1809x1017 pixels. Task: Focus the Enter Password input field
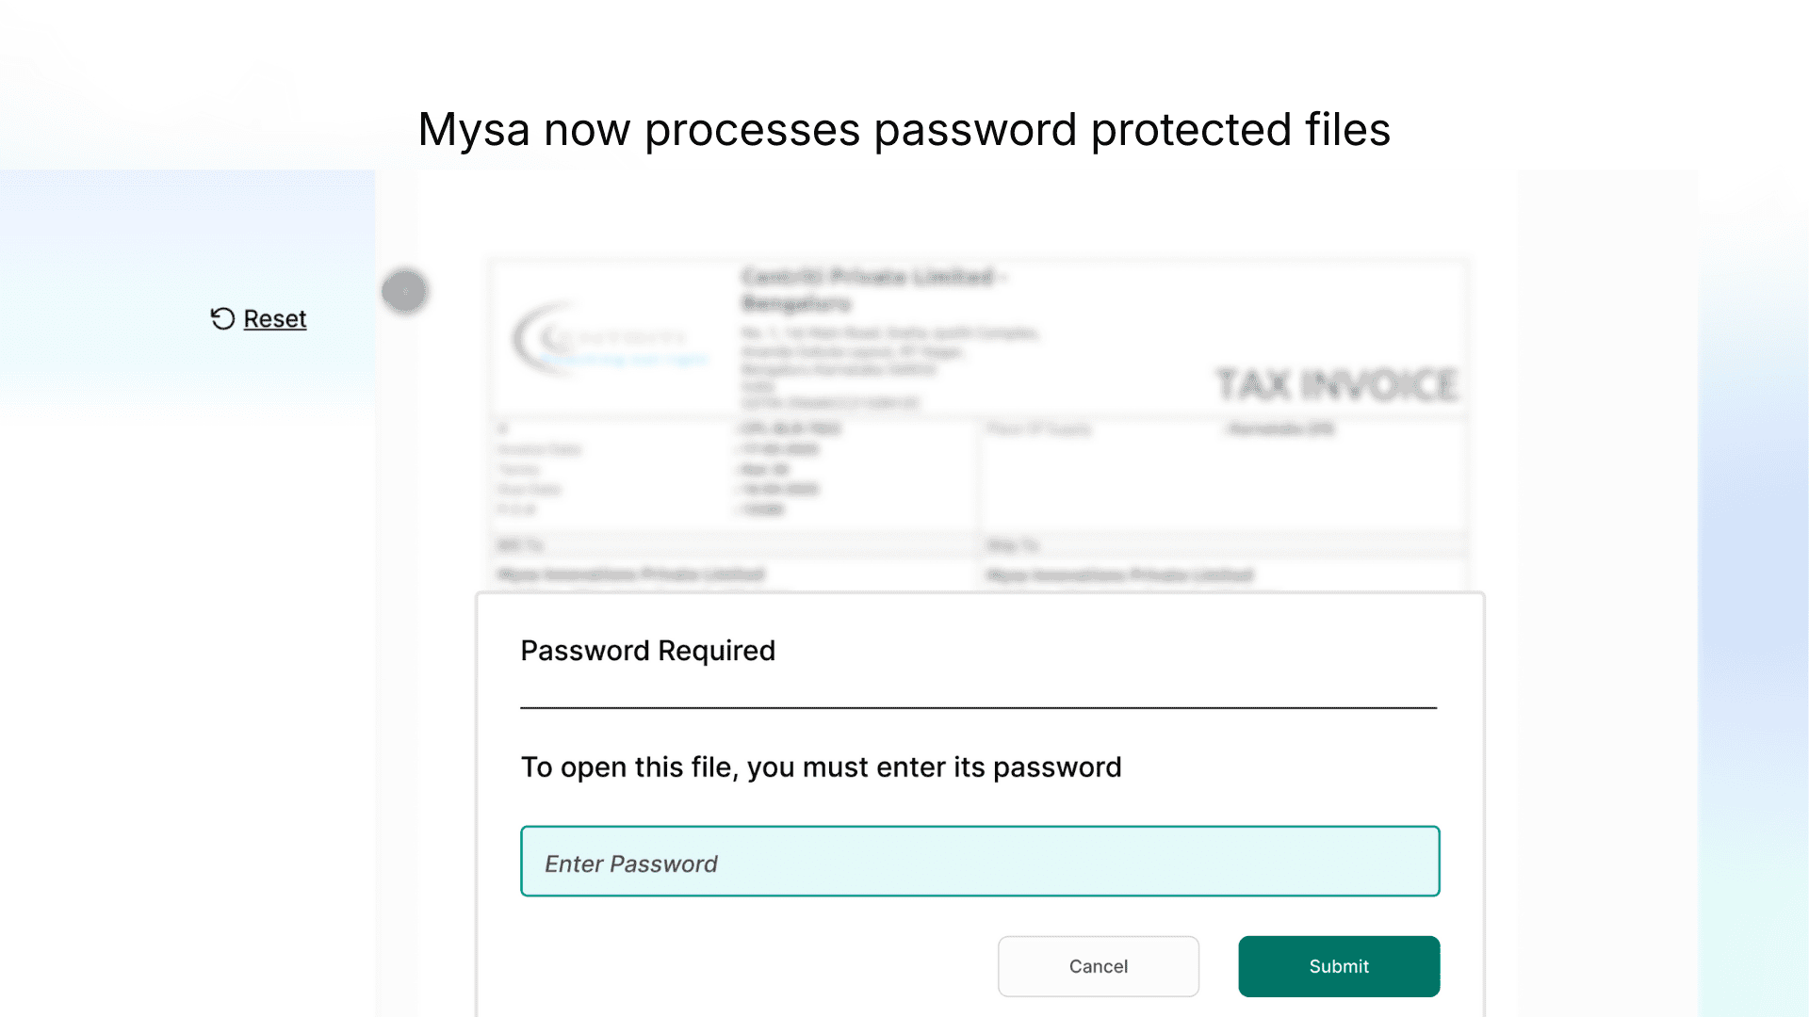click(x=980, y=861)
